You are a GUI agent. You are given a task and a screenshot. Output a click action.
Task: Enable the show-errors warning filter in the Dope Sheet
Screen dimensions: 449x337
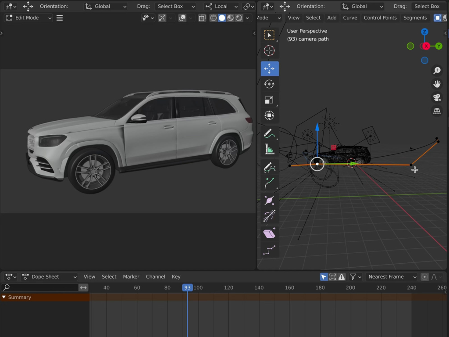(x=342, y=276)
